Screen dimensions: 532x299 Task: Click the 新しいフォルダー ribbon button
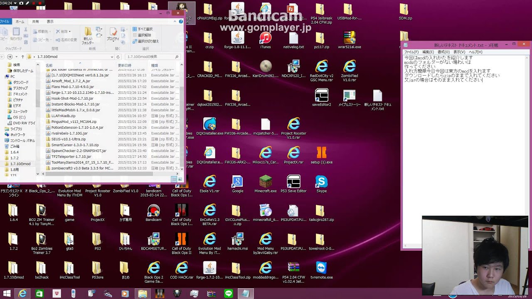point(88,36)
